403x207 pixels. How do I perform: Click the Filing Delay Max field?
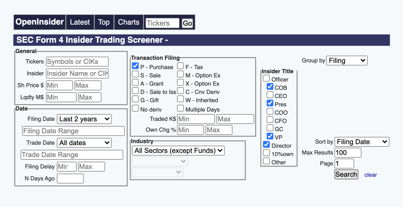tap(91, 167)
